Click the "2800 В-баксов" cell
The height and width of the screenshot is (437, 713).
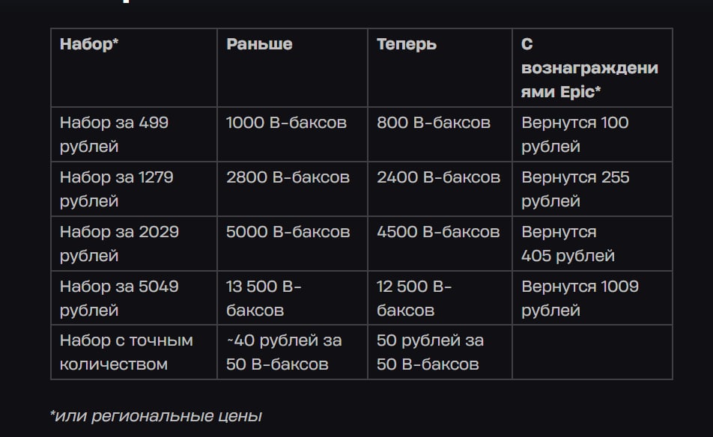click(x=288, y=177)
